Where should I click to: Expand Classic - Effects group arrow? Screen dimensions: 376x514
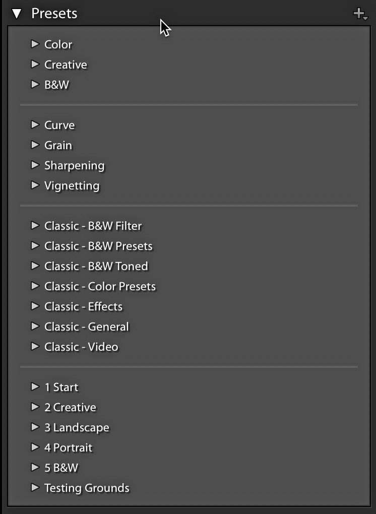coord(35,306)
